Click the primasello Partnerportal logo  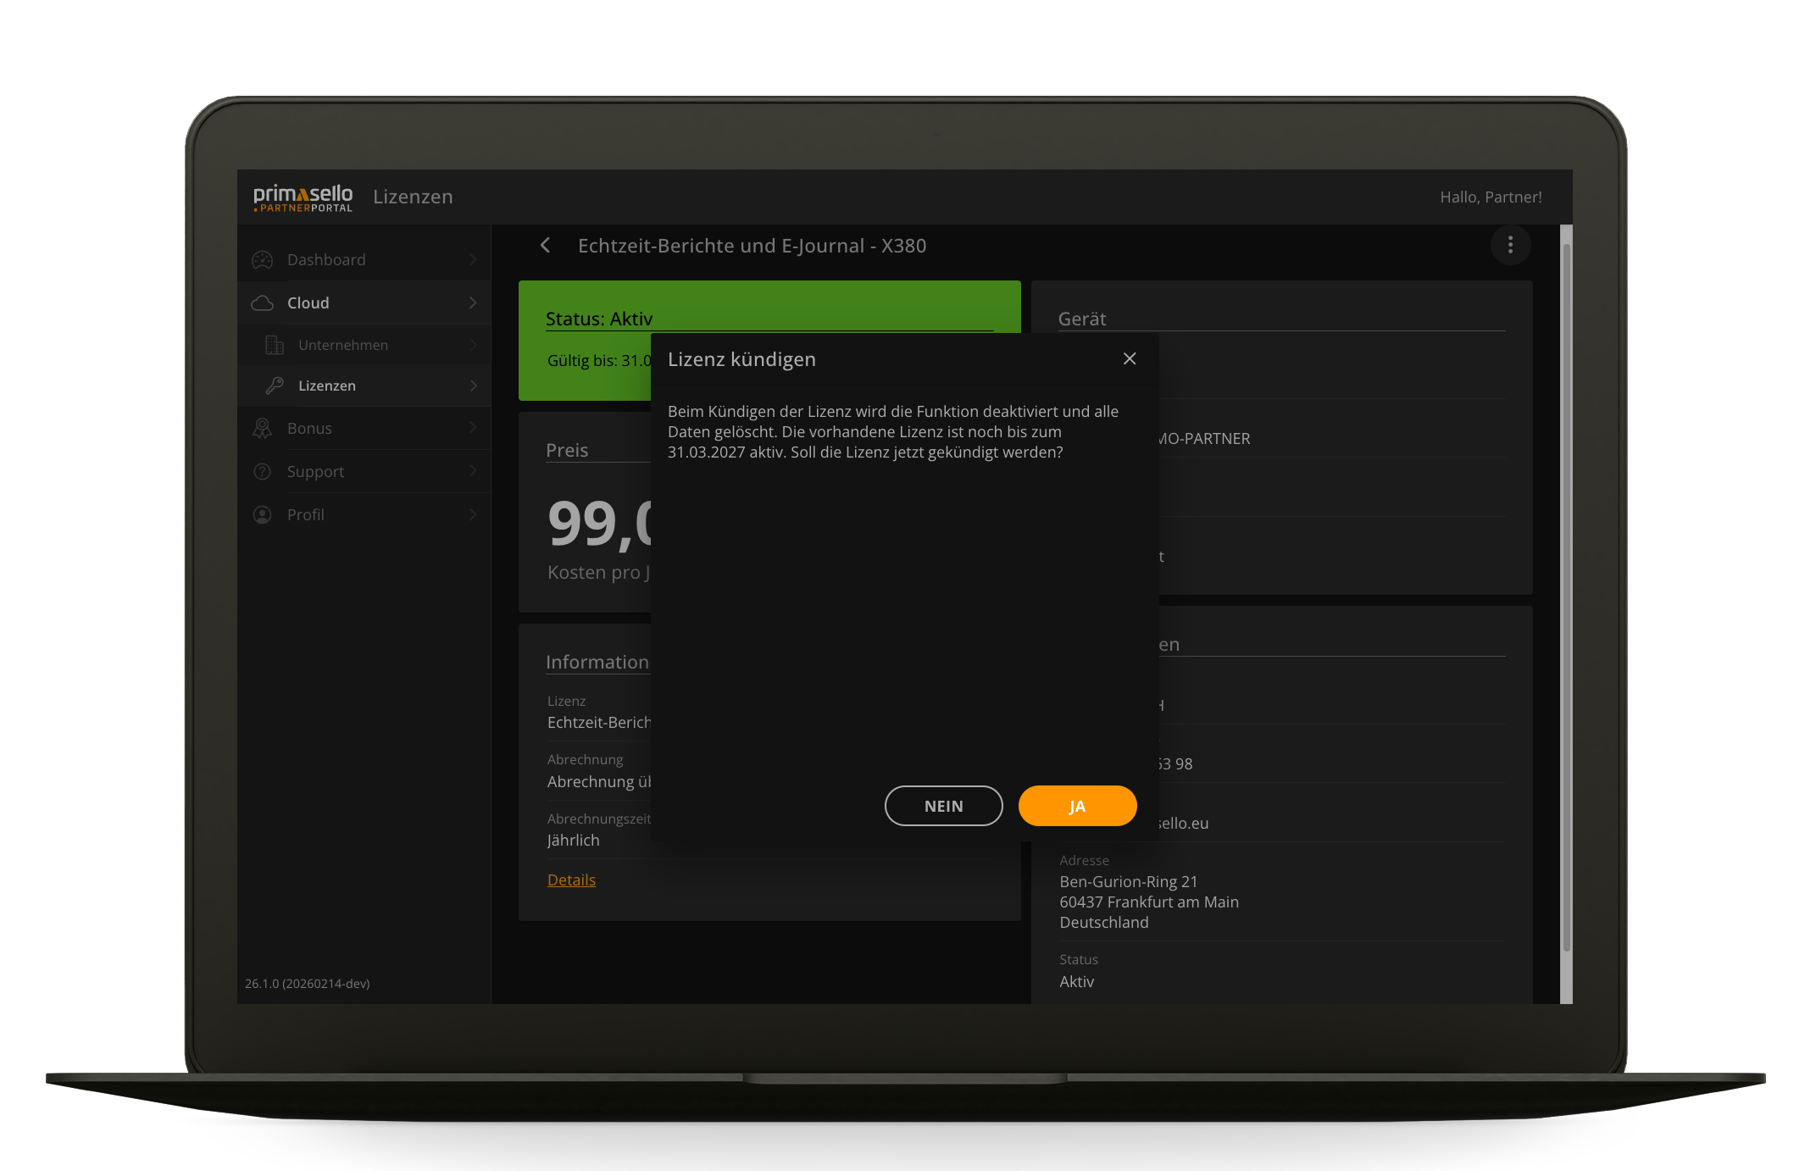point(303,197)
